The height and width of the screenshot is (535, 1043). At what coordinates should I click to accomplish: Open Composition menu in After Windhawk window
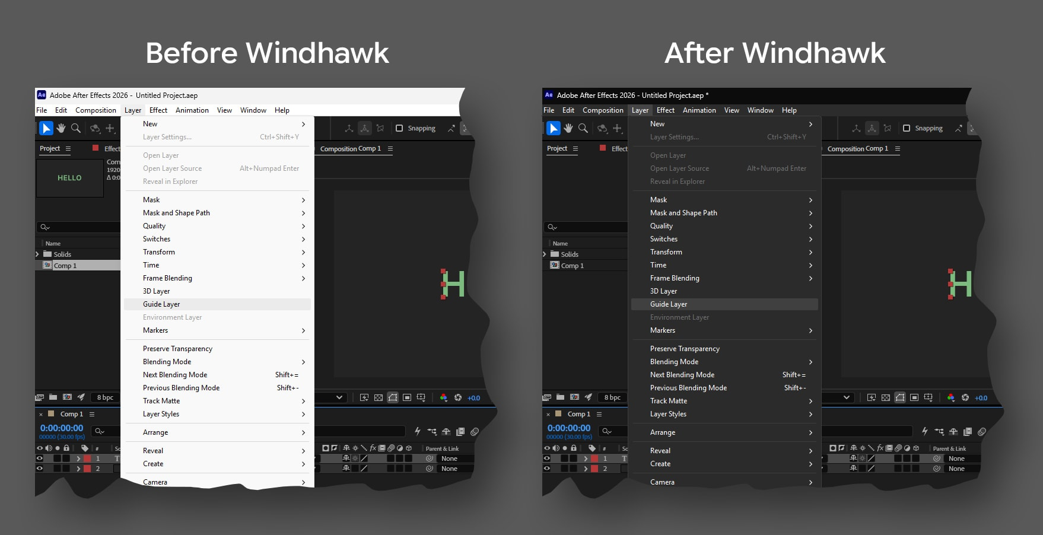[603, 110]
